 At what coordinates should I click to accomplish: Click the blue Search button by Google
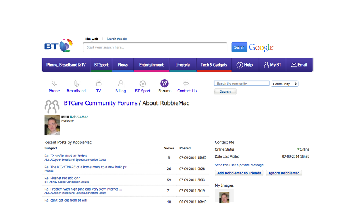coord(239,47)
